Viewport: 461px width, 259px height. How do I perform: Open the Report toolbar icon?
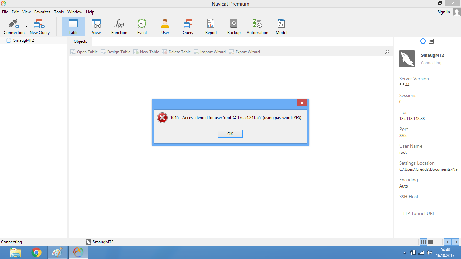pos(211,27)
